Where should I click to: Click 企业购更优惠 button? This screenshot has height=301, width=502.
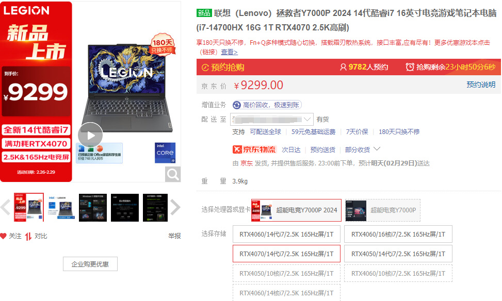pos(90,264)
